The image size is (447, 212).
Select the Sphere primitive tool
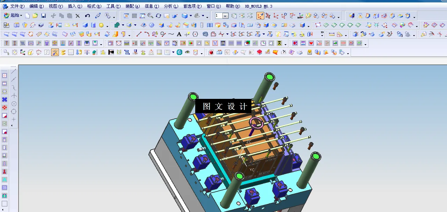101,25
